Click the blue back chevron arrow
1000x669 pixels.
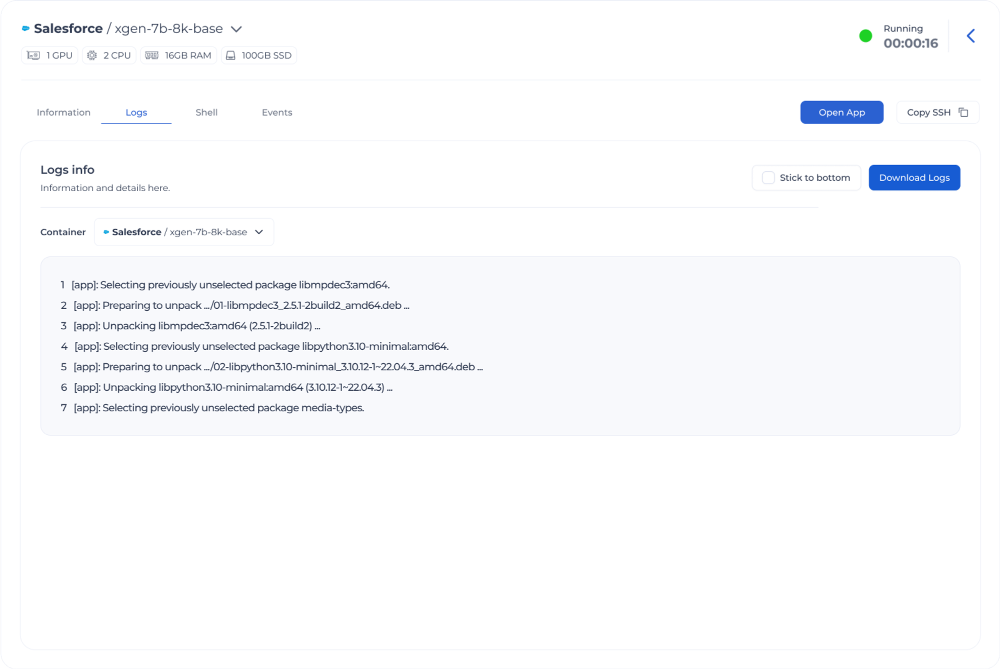point(970,36)
